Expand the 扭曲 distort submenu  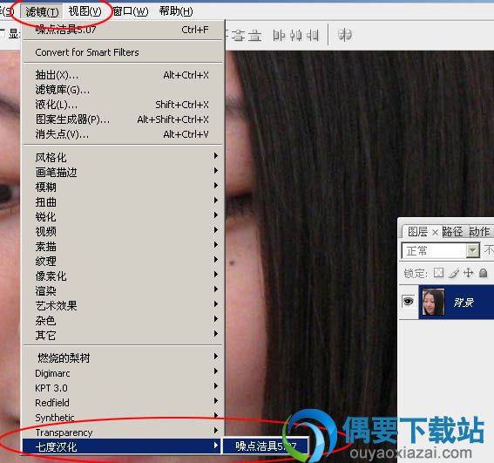[123, 201]
